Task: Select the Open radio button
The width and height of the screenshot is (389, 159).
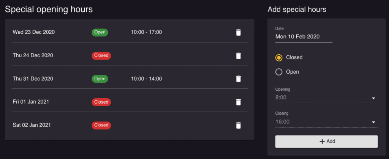Action: [x=279, y=72]
